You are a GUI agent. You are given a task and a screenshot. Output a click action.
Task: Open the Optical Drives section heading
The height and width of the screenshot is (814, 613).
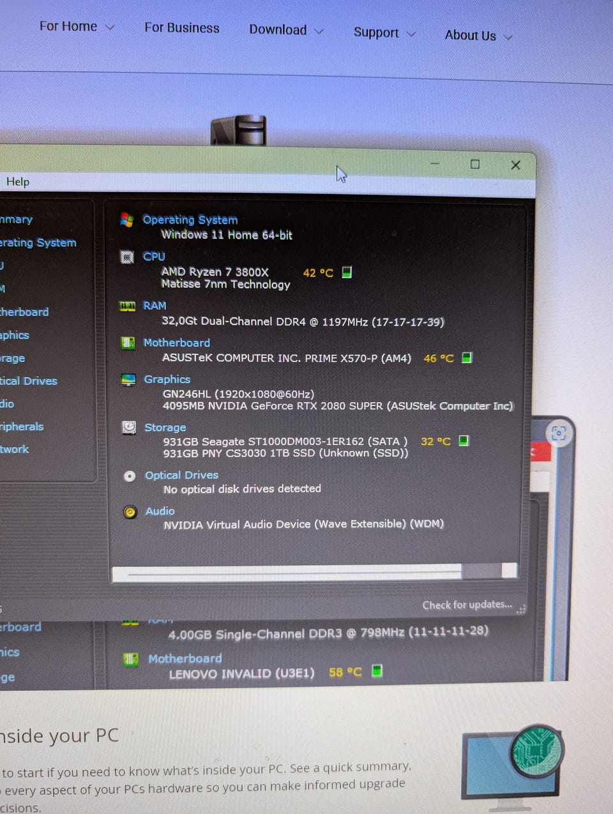pos(181,476)
